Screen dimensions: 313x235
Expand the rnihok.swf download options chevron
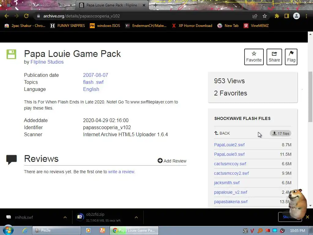click(65, 217)
